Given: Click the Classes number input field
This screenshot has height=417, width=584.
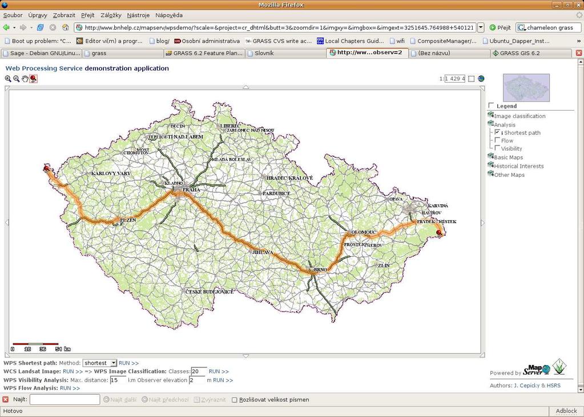Looking at the screenshot, I should [x=199, y=371].
